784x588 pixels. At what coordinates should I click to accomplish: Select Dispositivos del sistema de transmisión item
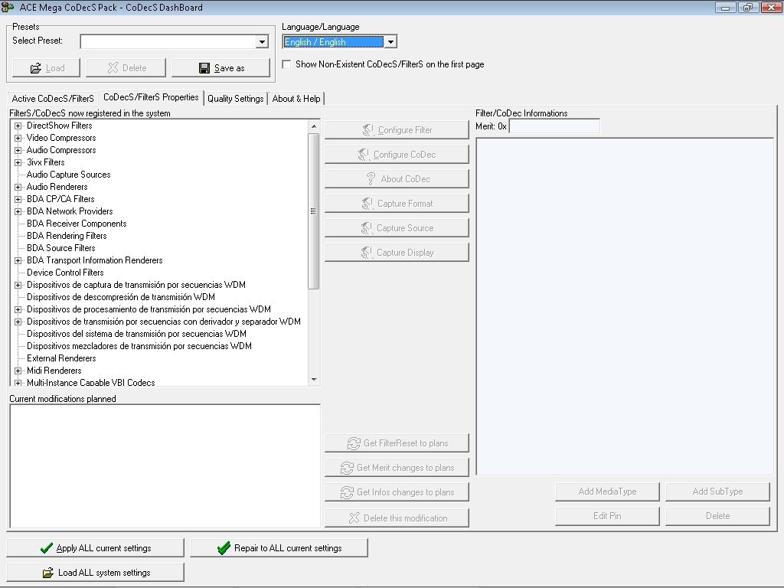click(136, 334)
